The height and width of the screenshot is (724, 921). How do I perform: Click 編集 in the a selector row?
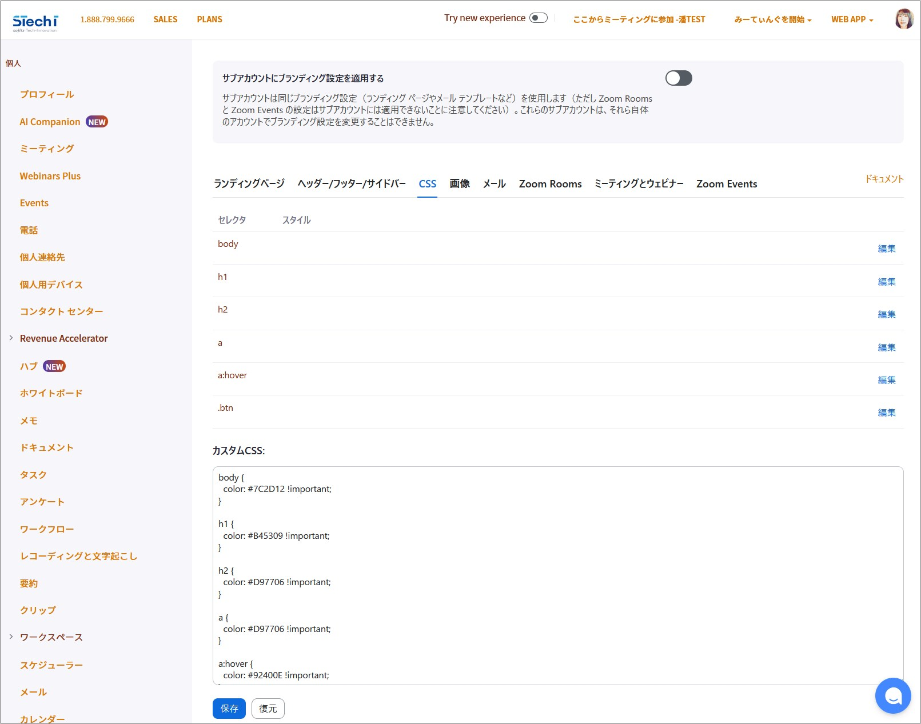pos(887,347)
